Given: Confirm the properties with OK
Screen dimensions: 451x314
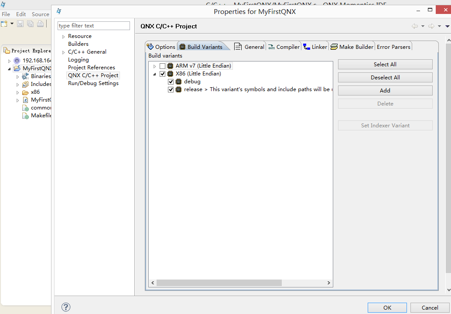Looking at the screenshot, I should click(x=387, y=307).
